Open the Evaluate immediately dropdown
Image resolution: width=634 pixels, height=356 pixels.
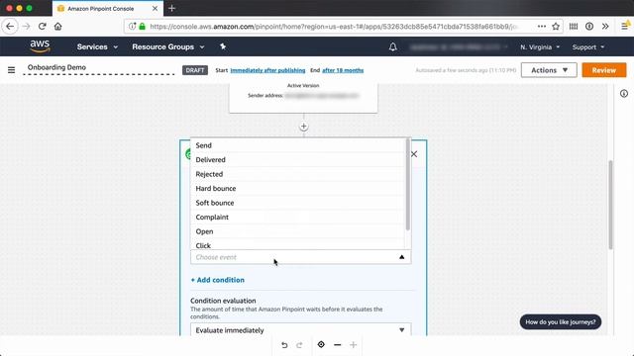click(x=301, y=329)
